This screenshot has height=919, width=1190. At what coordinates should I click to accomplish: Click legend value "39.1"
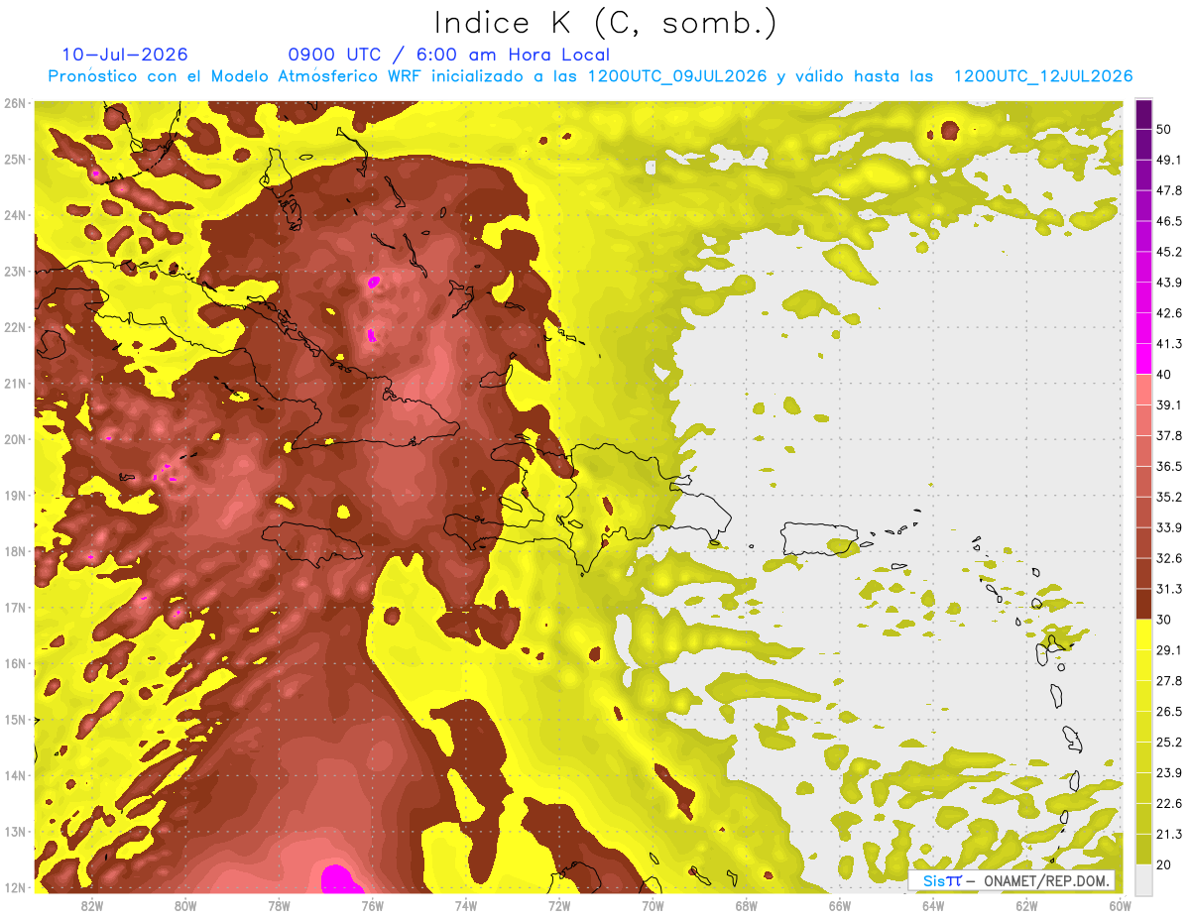[1168, 405]
